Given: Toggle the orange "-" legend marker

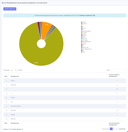Looking at the screenshot, I should 82,25.
